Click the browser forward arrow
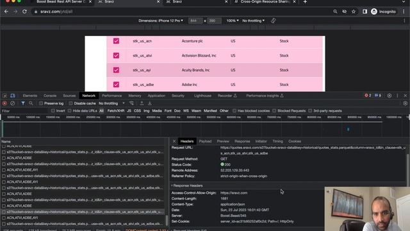The height and width of the screenshot is (231, 410). (x=15, y=12)
